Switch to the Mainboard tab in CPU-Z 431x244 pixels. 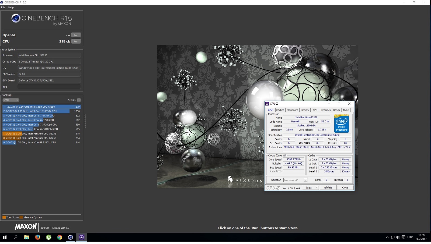pos(292,110)
